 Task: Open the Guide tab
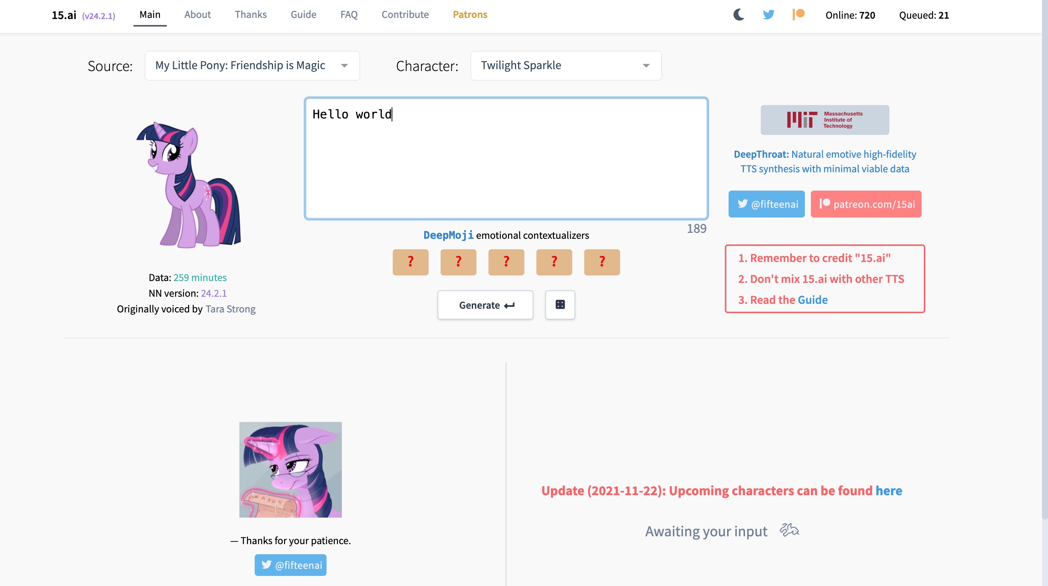[303, 15]
